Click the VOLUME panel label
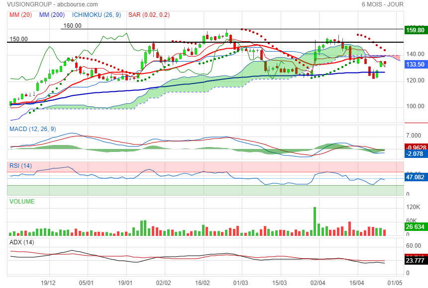Viewport: 428px width, 288px height. click(22, 202)
